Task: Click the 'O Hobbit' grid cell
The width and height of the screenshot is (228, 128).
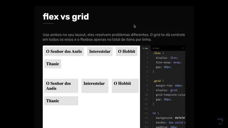Action: pos(125,86)
